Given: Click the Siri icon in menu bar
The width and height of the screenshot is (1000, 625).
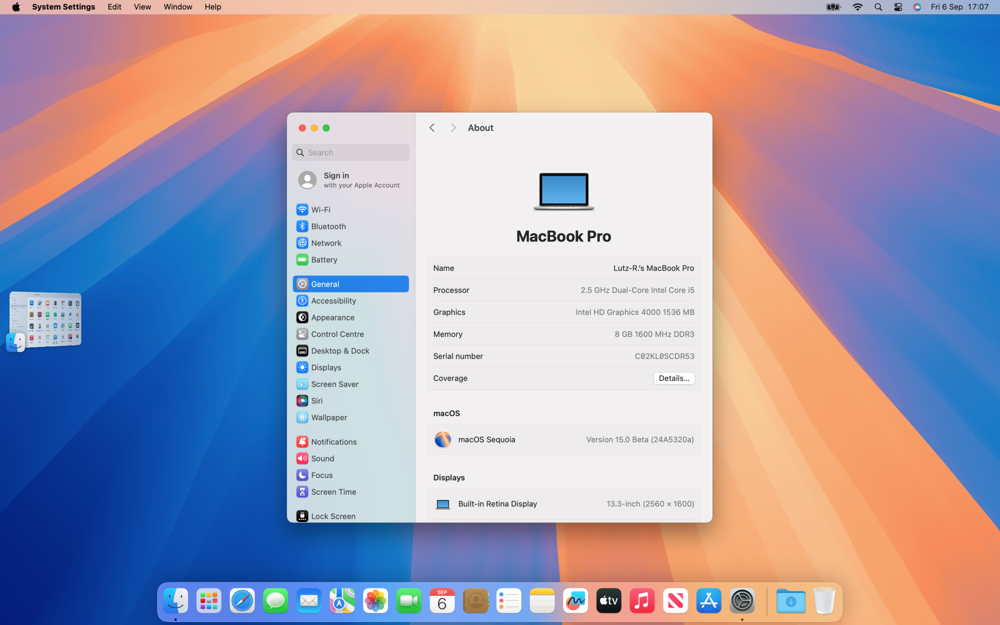Looking at the screenshot, I should point(917,7).
